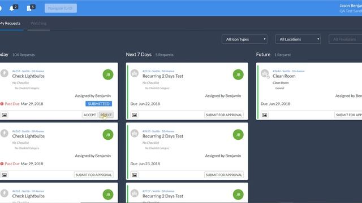362x203 pixels.
Task: Open the Check Lightbulbs #6261 title
Action: (28, 196)
